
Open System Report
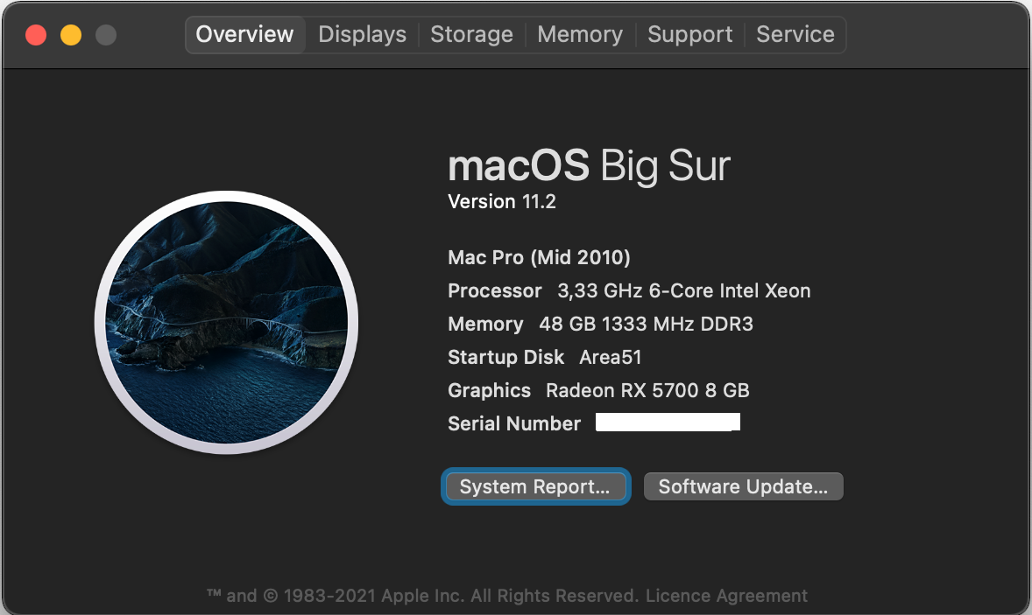point(534,487)
